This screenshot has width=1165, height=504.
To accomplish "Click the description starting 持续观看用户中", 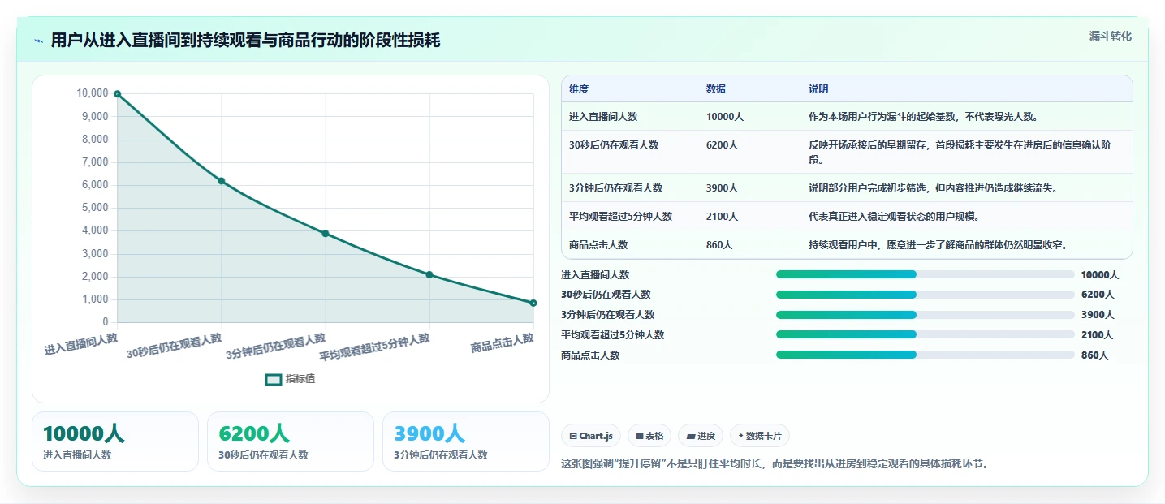I will tap(938, 245).
